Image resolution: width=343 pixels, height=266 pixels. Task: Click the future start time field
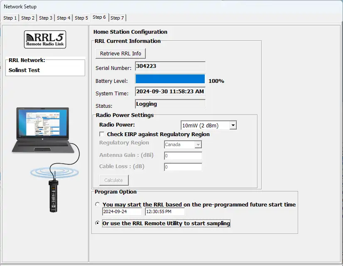point(164,211)
